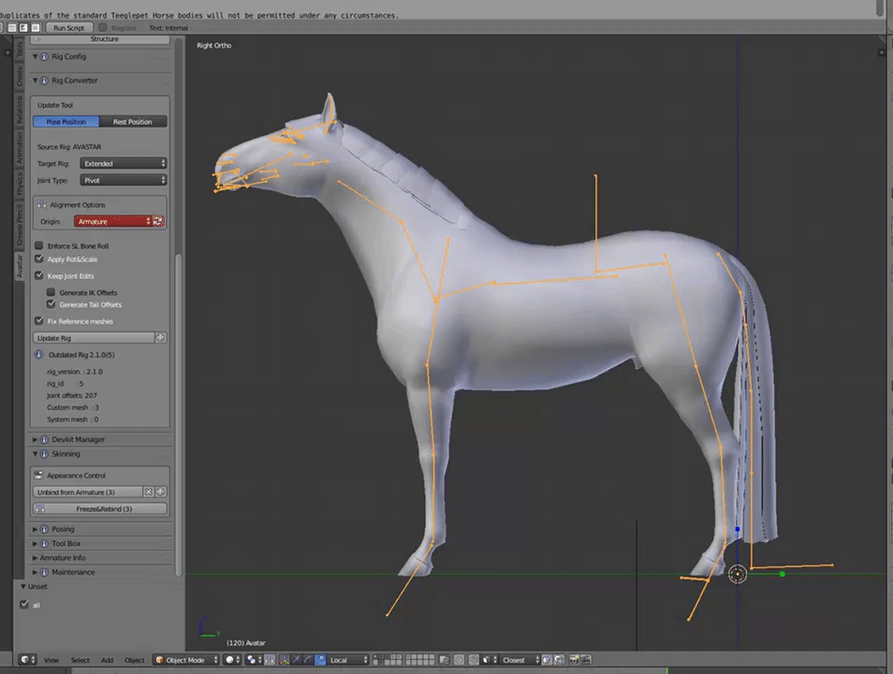
Task: Expand the Posing panel
Action: tap(63, 530)
